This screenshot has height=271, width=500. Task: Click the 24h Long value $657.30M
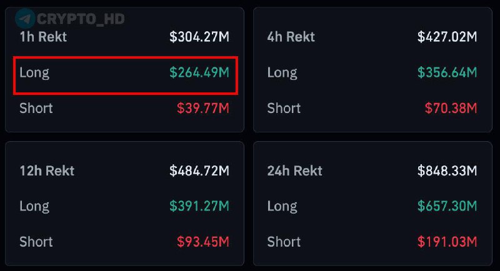tap(447, 206)
